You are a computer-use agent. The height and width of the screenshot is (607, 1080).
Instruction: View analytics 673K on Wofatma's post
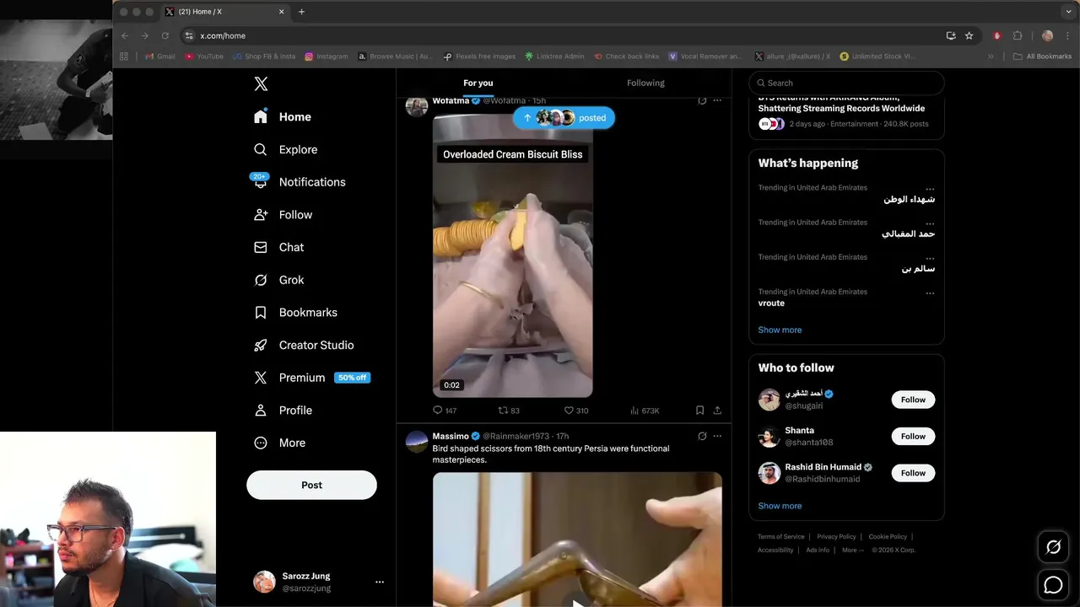[645, 411]
